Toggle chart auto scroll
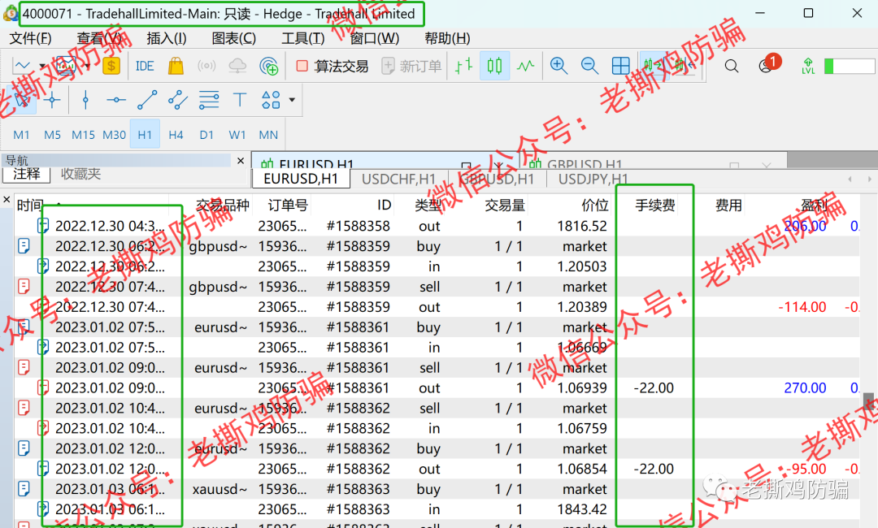Viewport: 878px width, 528px height. coord(652,66)
